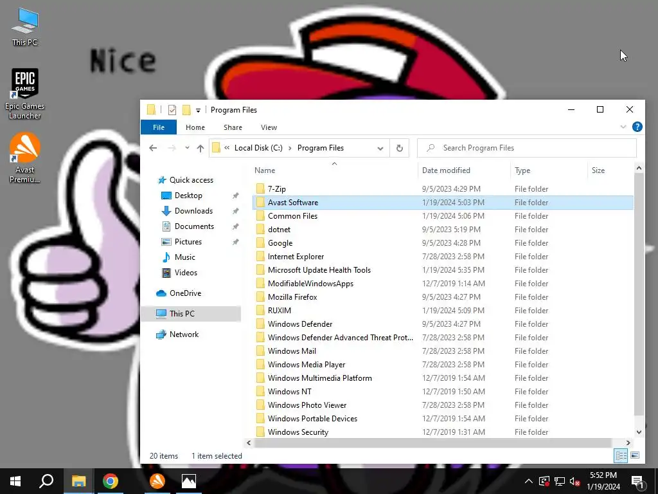The height and width of the screenshot is (494, 658).
Task: Expand chevron after Local Disk (C:) in path
Action: pos(290,148)
